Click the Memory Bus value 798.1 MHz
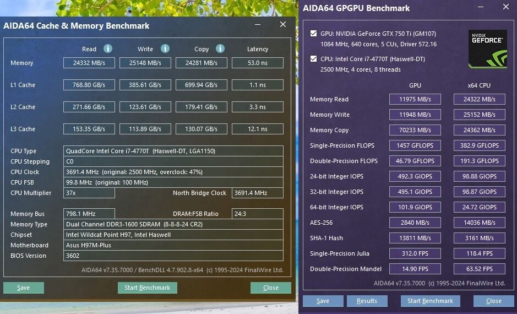The height and width of the screenshot is (314, 517). click(89, 214)
